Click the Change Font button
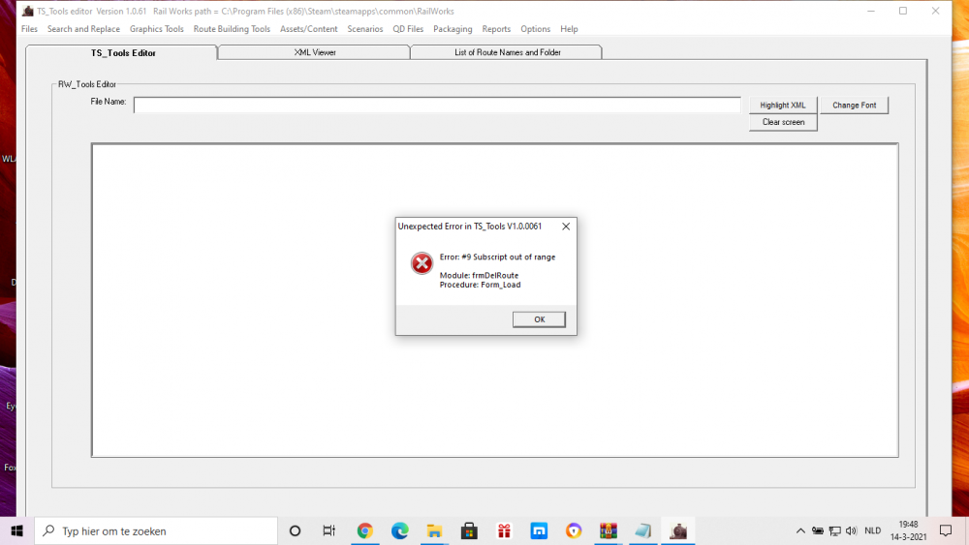 pyautogui.click(x=854, y=105)
